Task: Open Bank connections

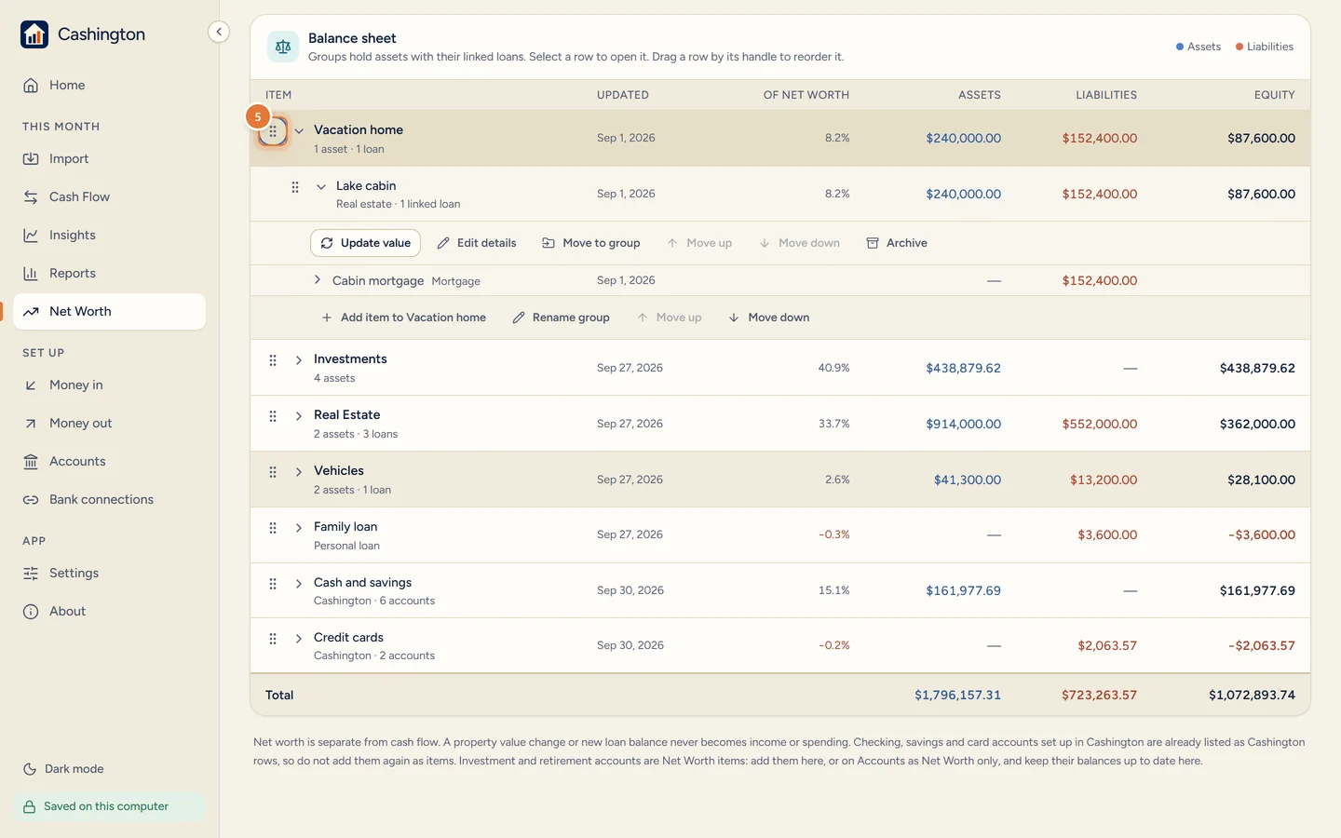Action: [110, 499]
